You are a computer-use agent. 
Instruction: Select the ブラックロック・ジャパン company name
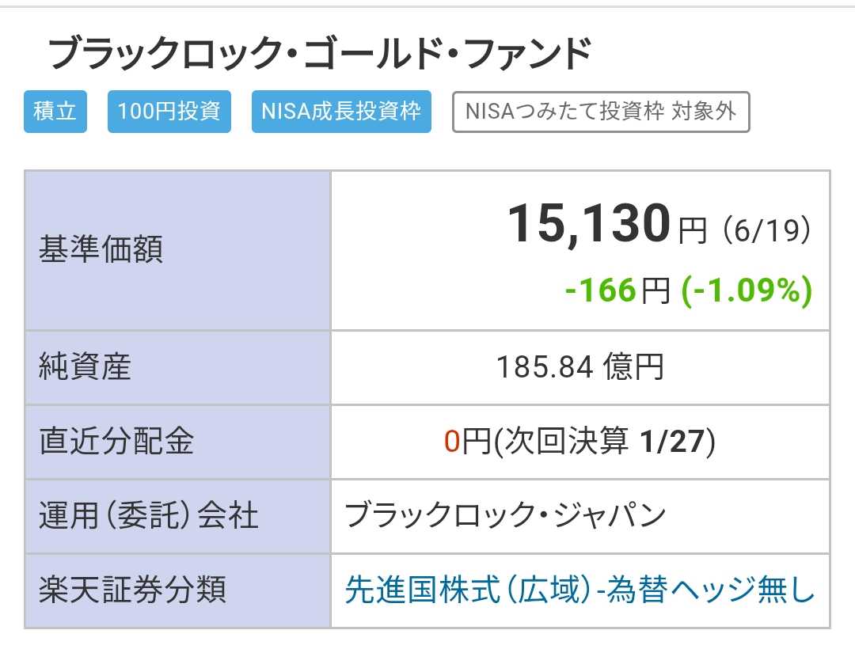505,515
